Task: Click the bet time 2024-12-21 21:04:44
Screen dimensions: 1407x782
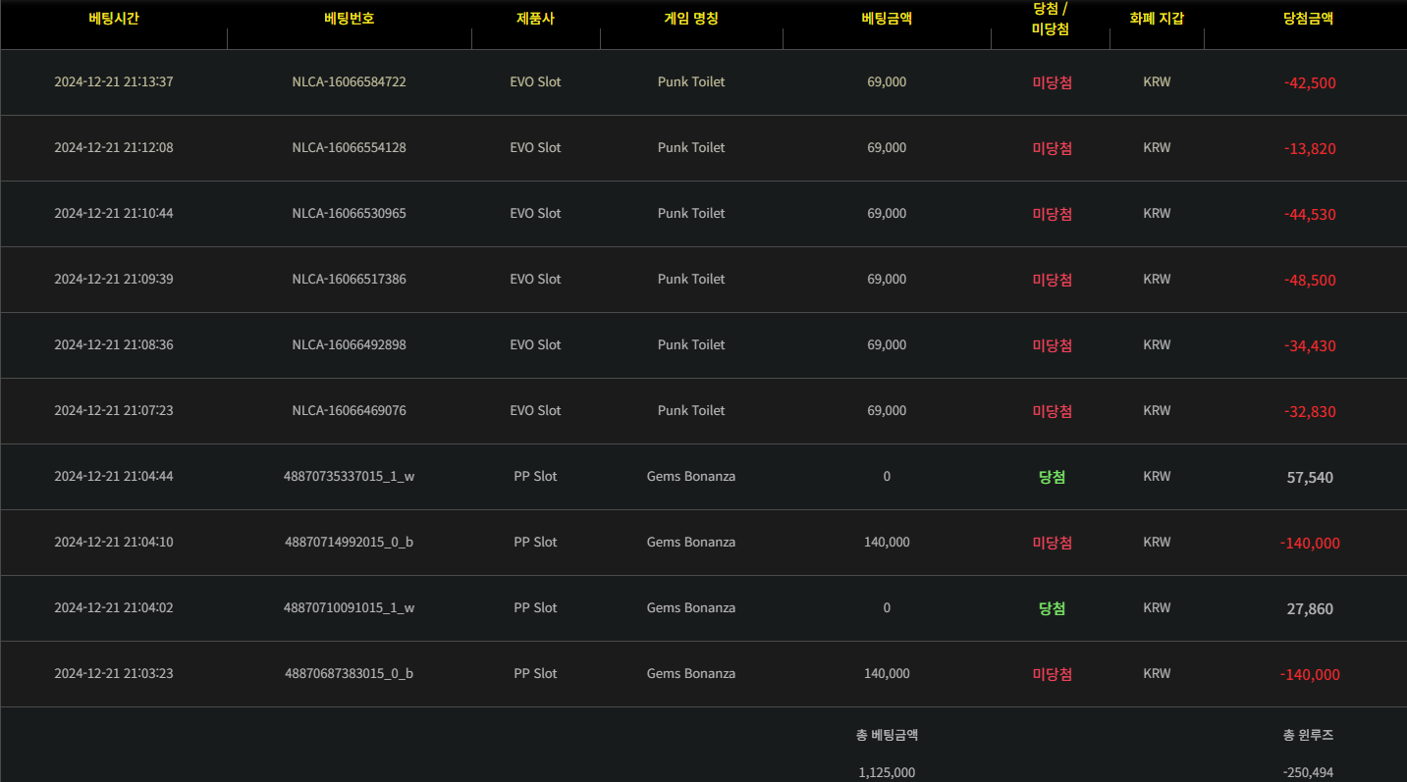Action: (114, 477)
